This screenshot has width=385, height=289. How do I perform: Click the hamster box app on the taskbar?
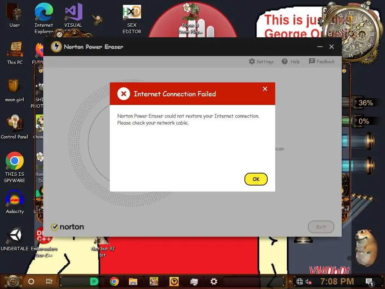click(154, 281)
